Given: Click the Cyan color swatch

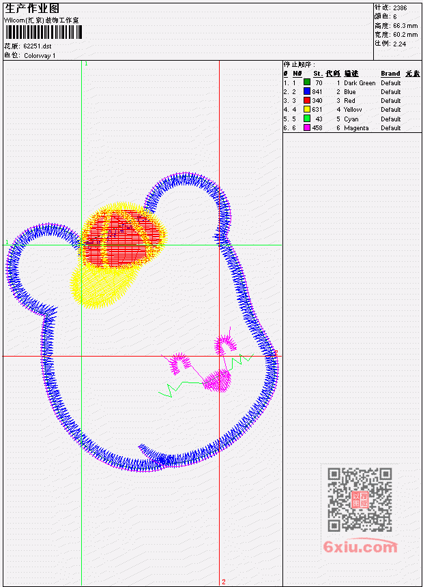Looking at the screenshot, I should point(307,119).
